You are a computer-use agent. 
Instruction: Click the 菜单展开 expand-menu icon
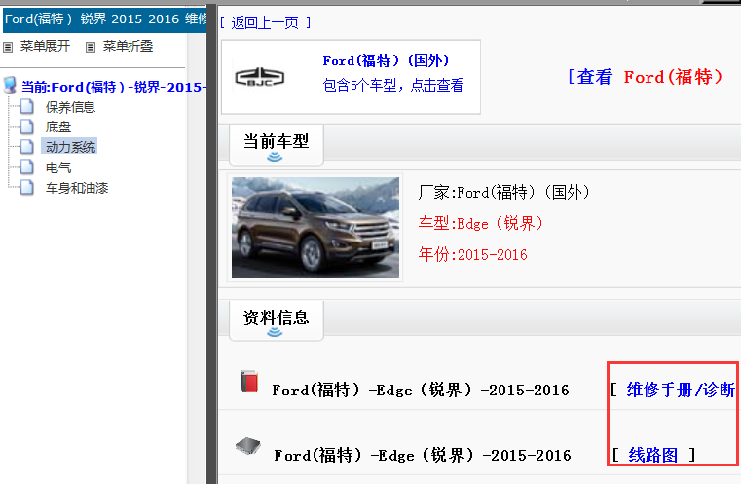pyautogui.click(x=8, y=47)
